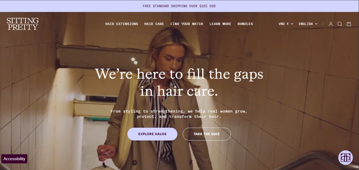Screen dimensions: 359x170
Task: Click the chevron next to VND
Action: (x=292, y=24)
